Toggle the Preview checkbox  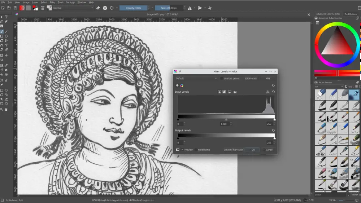[182, 150]
